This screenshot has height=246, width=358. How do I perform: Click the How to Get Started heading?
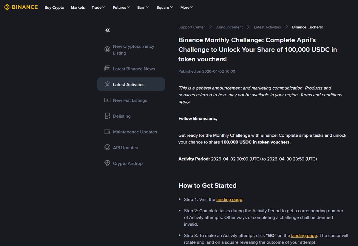point(207,186)
